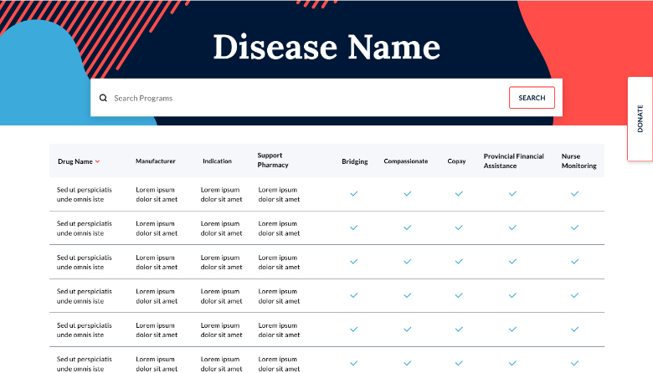Type in the Search Programs field
Viewport: 653px width, 373px height.
click(x=301, y=98)
